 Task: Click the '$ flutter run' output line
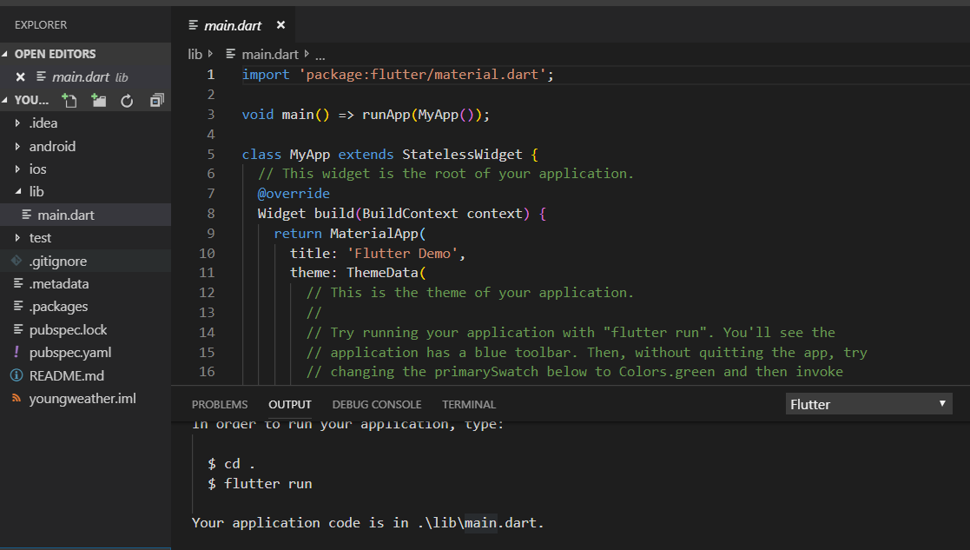point(260,484)
